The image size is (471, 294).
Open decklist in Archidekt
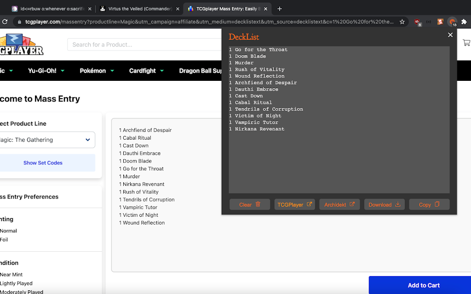[x=339, y=204]
